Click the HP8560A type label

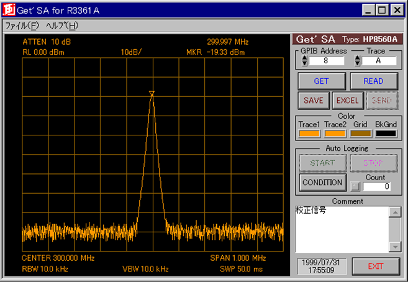380,39
